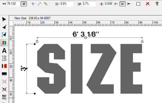Toggle the center arrow alignment button
The height and width of the screenshot is (103, 162).
[x=123, y=4]
